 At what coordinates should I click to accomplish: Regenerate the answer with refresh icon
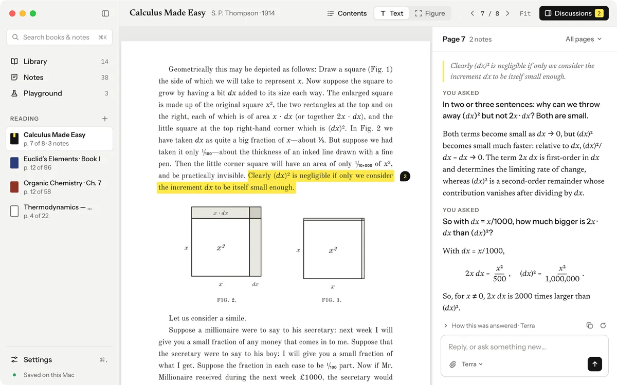(603, 325)
